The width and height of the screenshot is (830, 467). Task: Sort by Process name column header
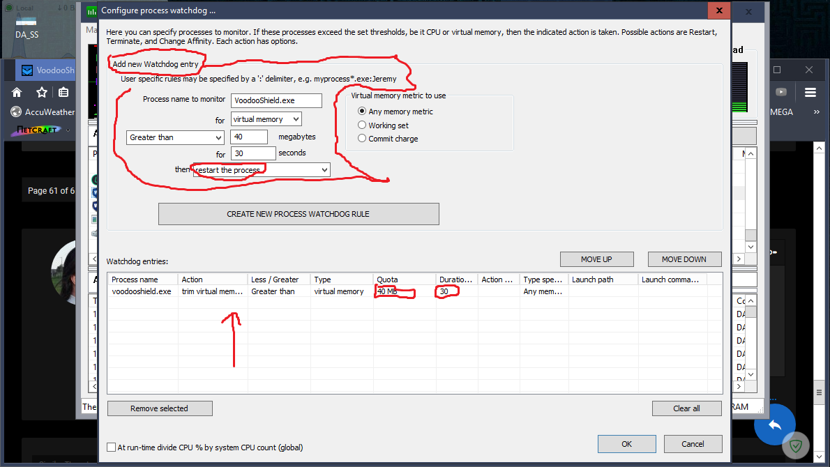point(143,280)
